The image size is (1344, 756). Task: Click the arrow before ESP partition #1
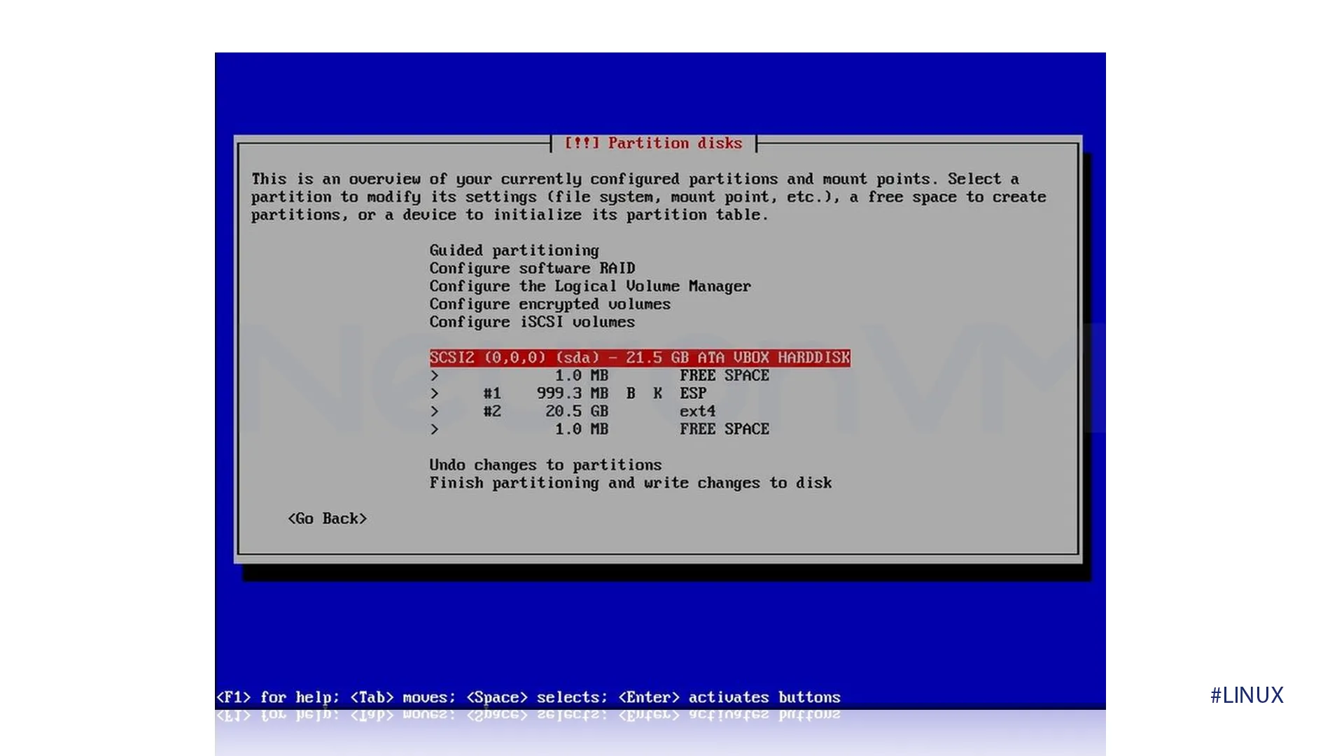[x=435, y=393]
